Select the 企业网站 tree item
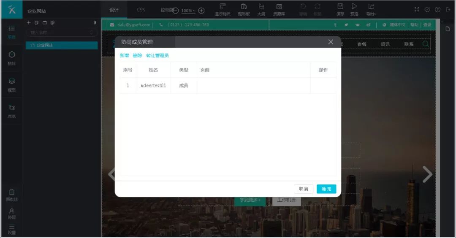 point(62,45)
